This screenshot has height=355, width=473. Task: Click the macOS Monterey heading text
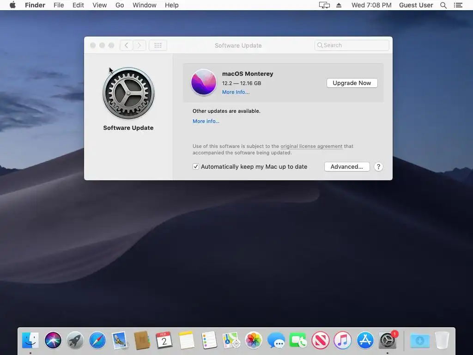[x=248, y=73]
